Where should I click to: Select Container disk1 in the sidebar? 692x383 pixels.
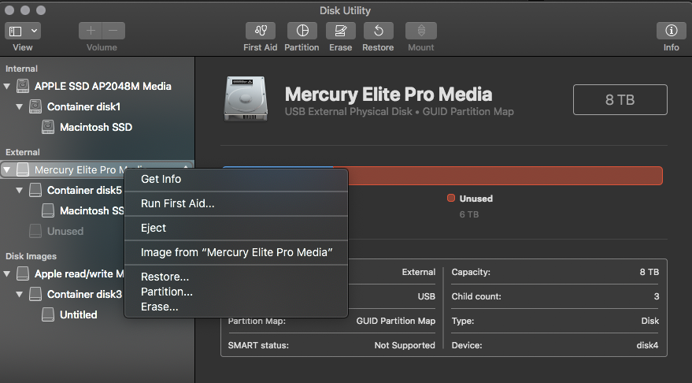tap(84, 106)
